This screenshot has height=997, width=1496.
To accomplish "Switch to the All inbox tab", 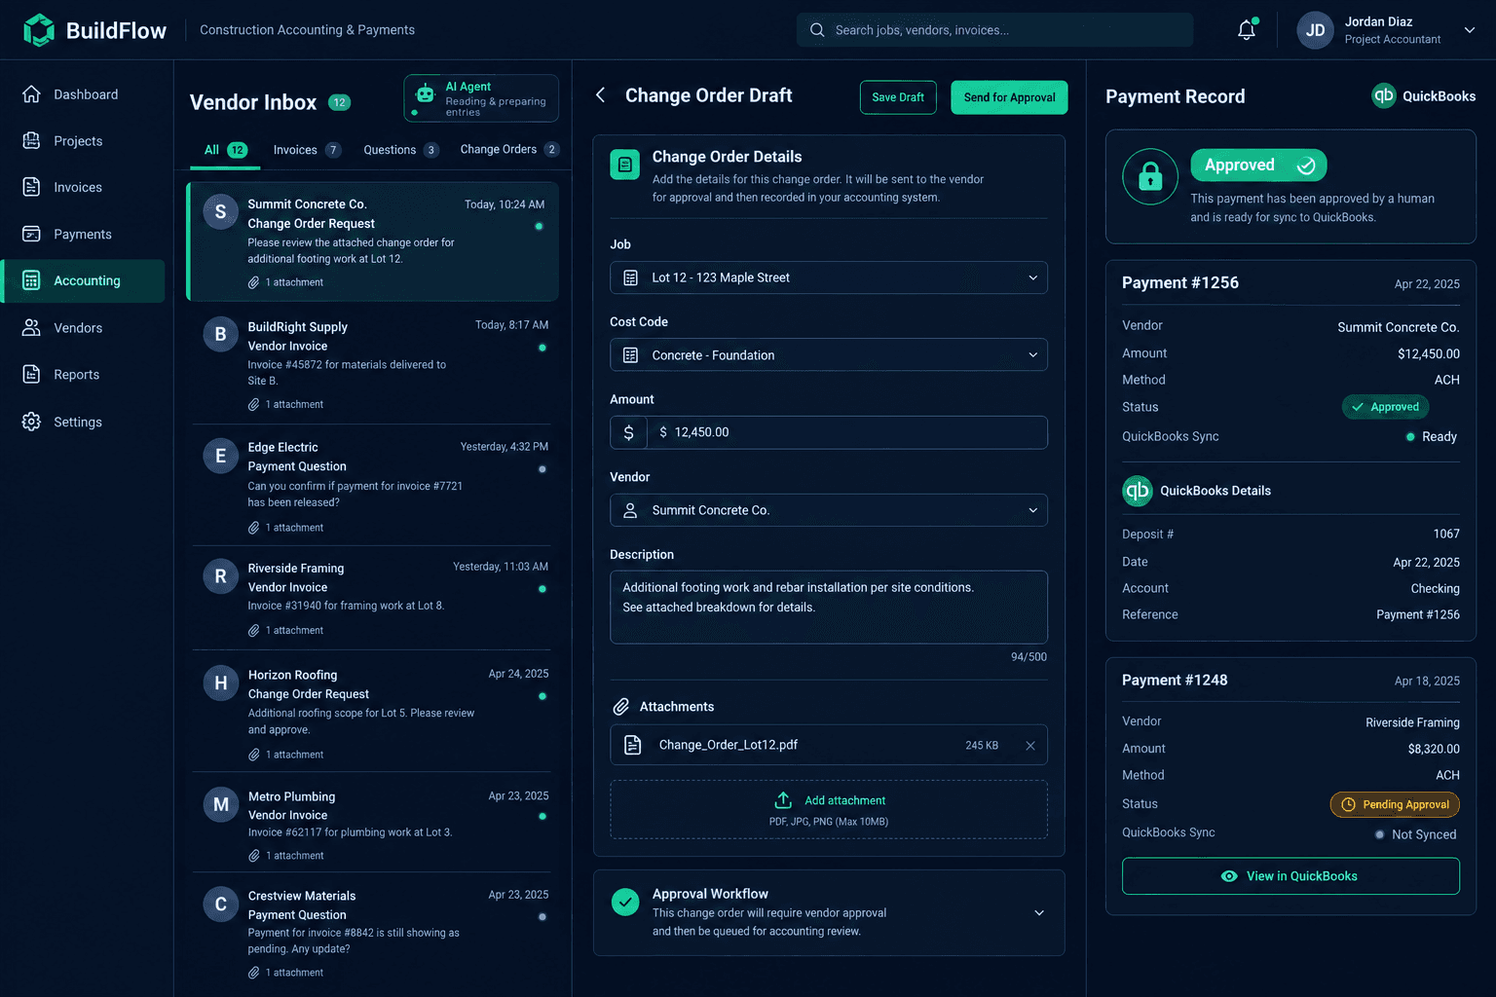I will point(225,150).
